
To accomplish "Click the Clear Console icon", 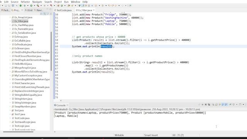I will (x=213, y=105).
